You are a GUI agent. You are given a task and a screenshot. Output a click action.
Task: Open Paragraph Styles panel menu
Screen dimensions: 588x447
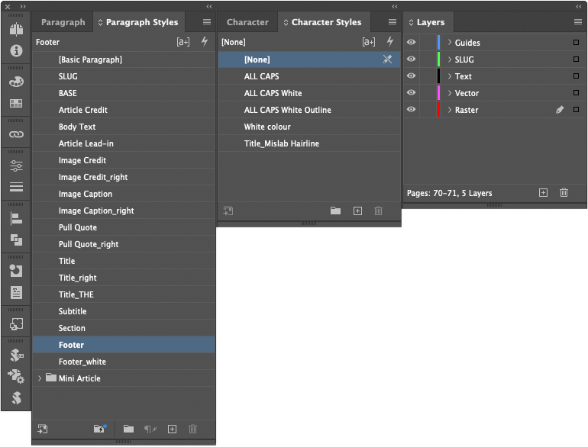(x=207, y=21)
